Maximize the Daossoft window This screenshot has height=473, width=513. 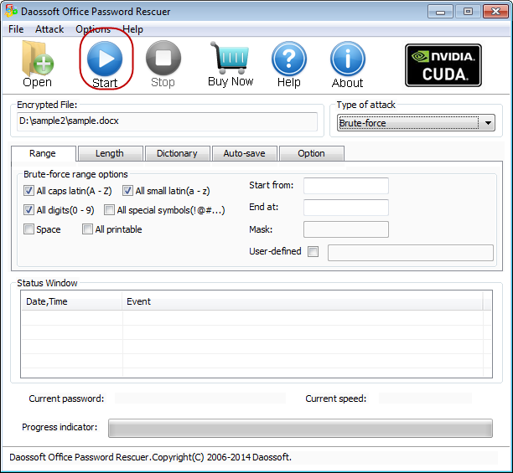469,12
